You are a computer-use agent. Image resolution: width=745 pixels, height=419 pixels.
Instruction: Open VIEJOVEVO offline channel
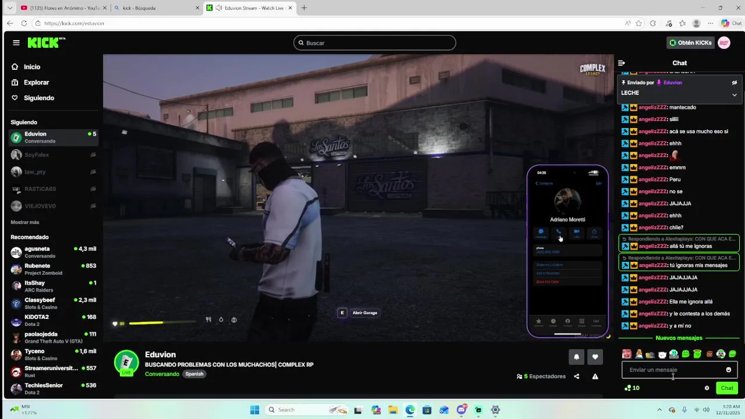coord(54,206)
